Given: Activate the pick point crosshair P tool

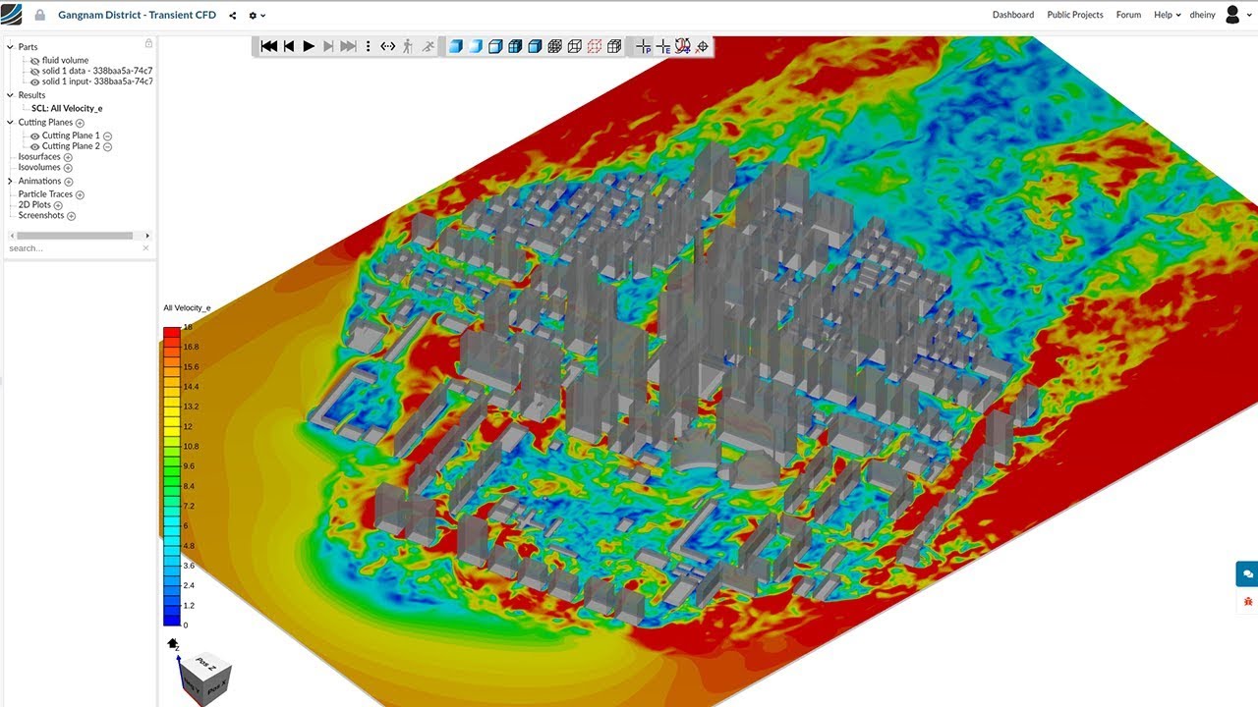Looking at the screenshot, I should tap(644, 46).
